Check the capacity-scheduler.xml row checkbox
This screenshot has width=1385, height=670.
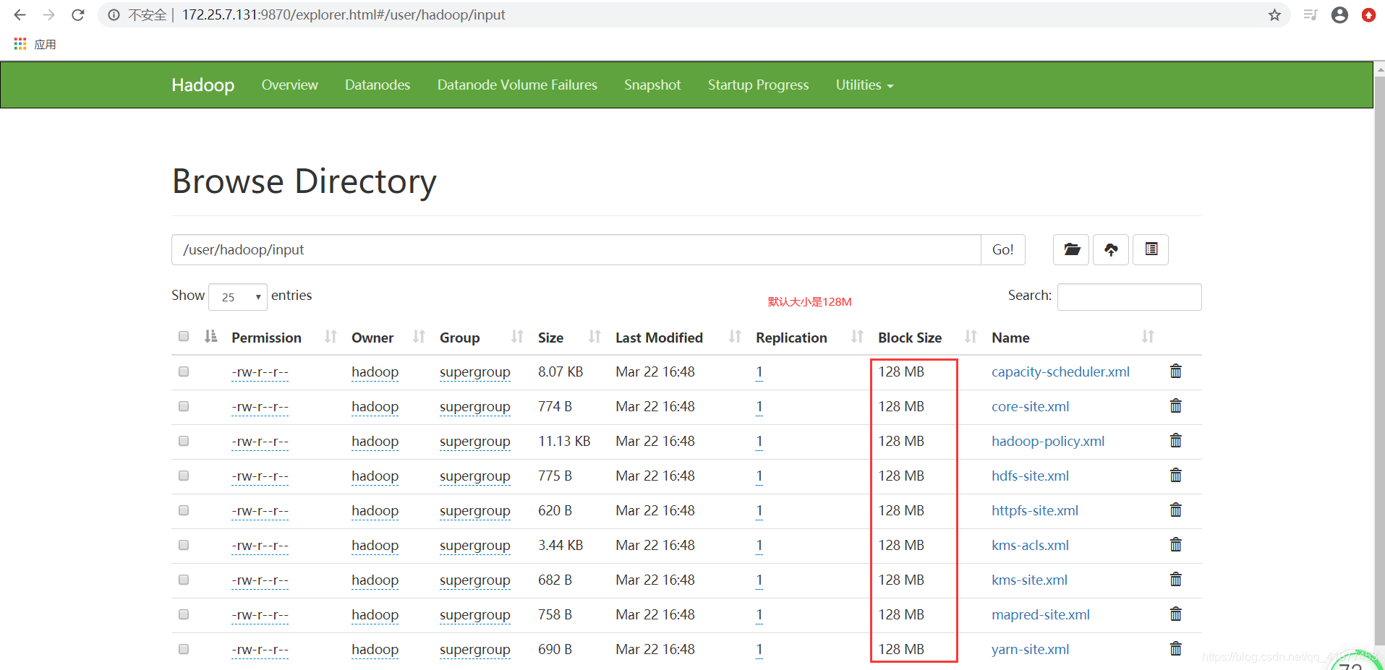click(184, 371)
